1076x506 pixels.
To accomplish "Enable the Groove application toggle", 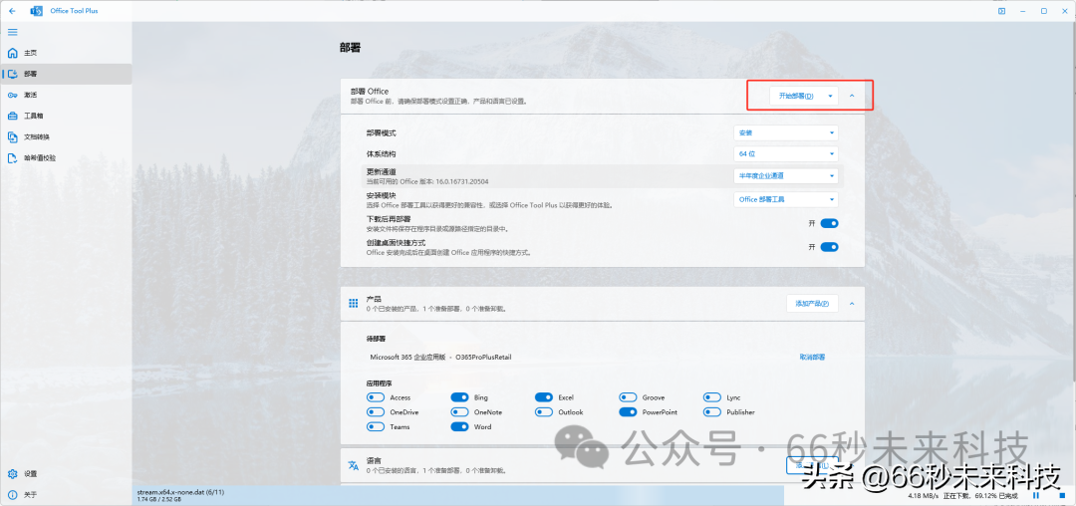I will click(628, 397).
